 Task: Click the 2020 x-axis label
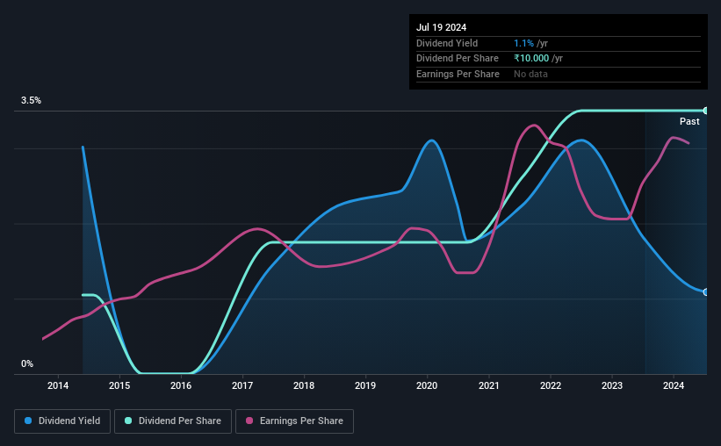427,385
